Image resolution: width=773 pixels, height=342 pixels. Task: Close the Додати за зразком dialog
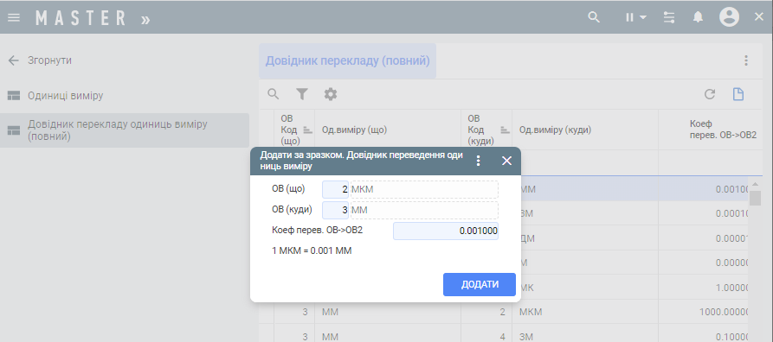[x=506, y=161]
